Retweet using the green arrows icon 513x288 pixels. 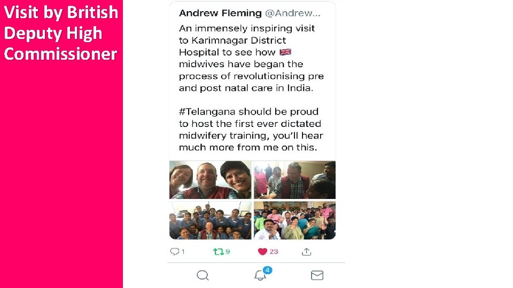(218, 251)
